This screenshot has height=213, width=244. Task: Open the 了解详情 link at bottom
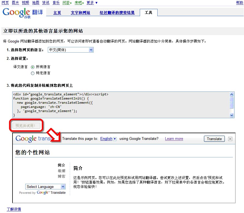tap(14, 209)
